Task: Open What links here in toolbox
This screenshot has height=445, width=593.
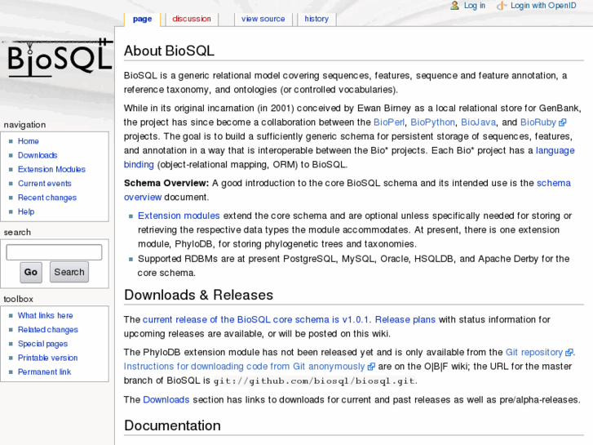Action: point(45,315)
